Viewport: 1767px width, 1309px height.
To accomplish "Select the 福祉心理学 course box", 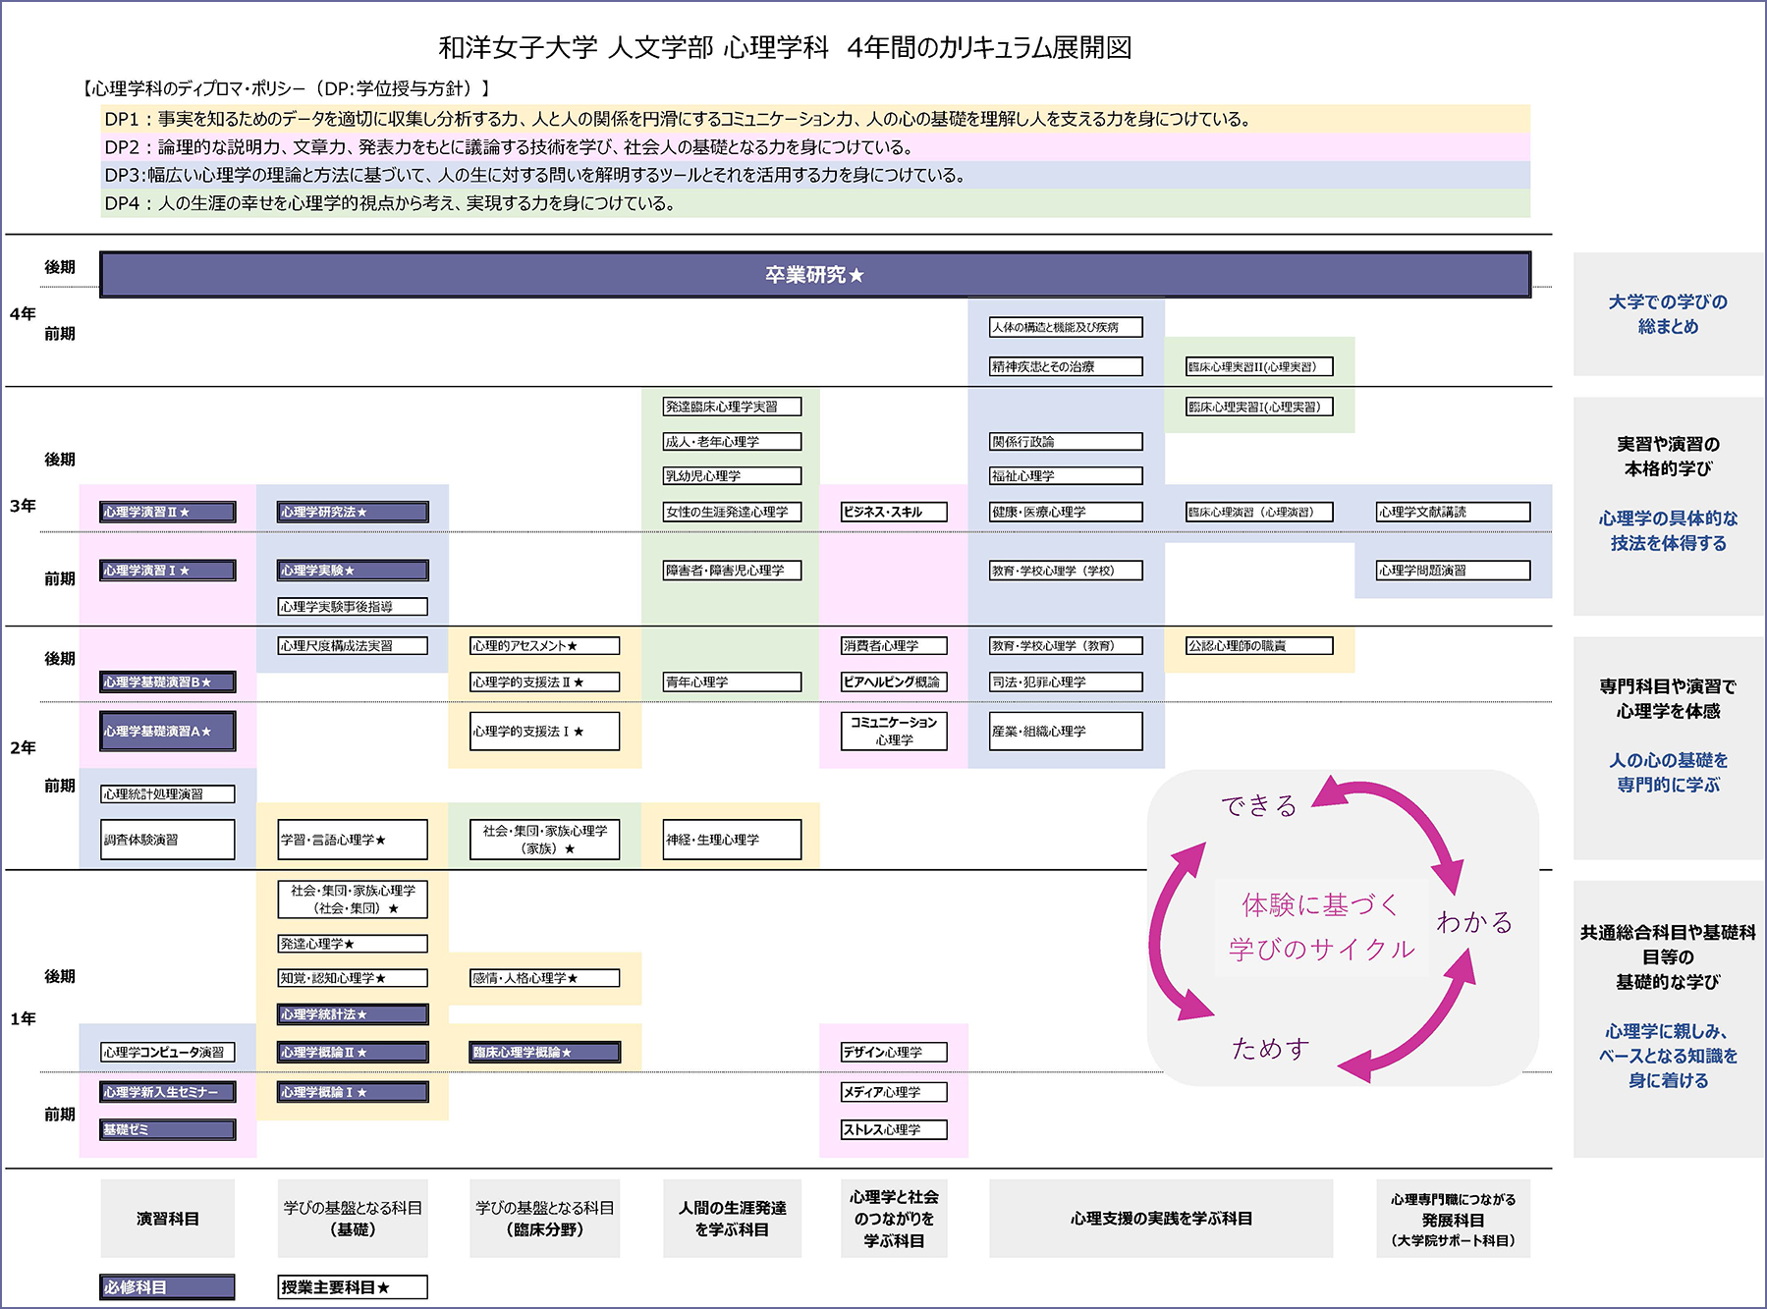I will point(1066,475).
